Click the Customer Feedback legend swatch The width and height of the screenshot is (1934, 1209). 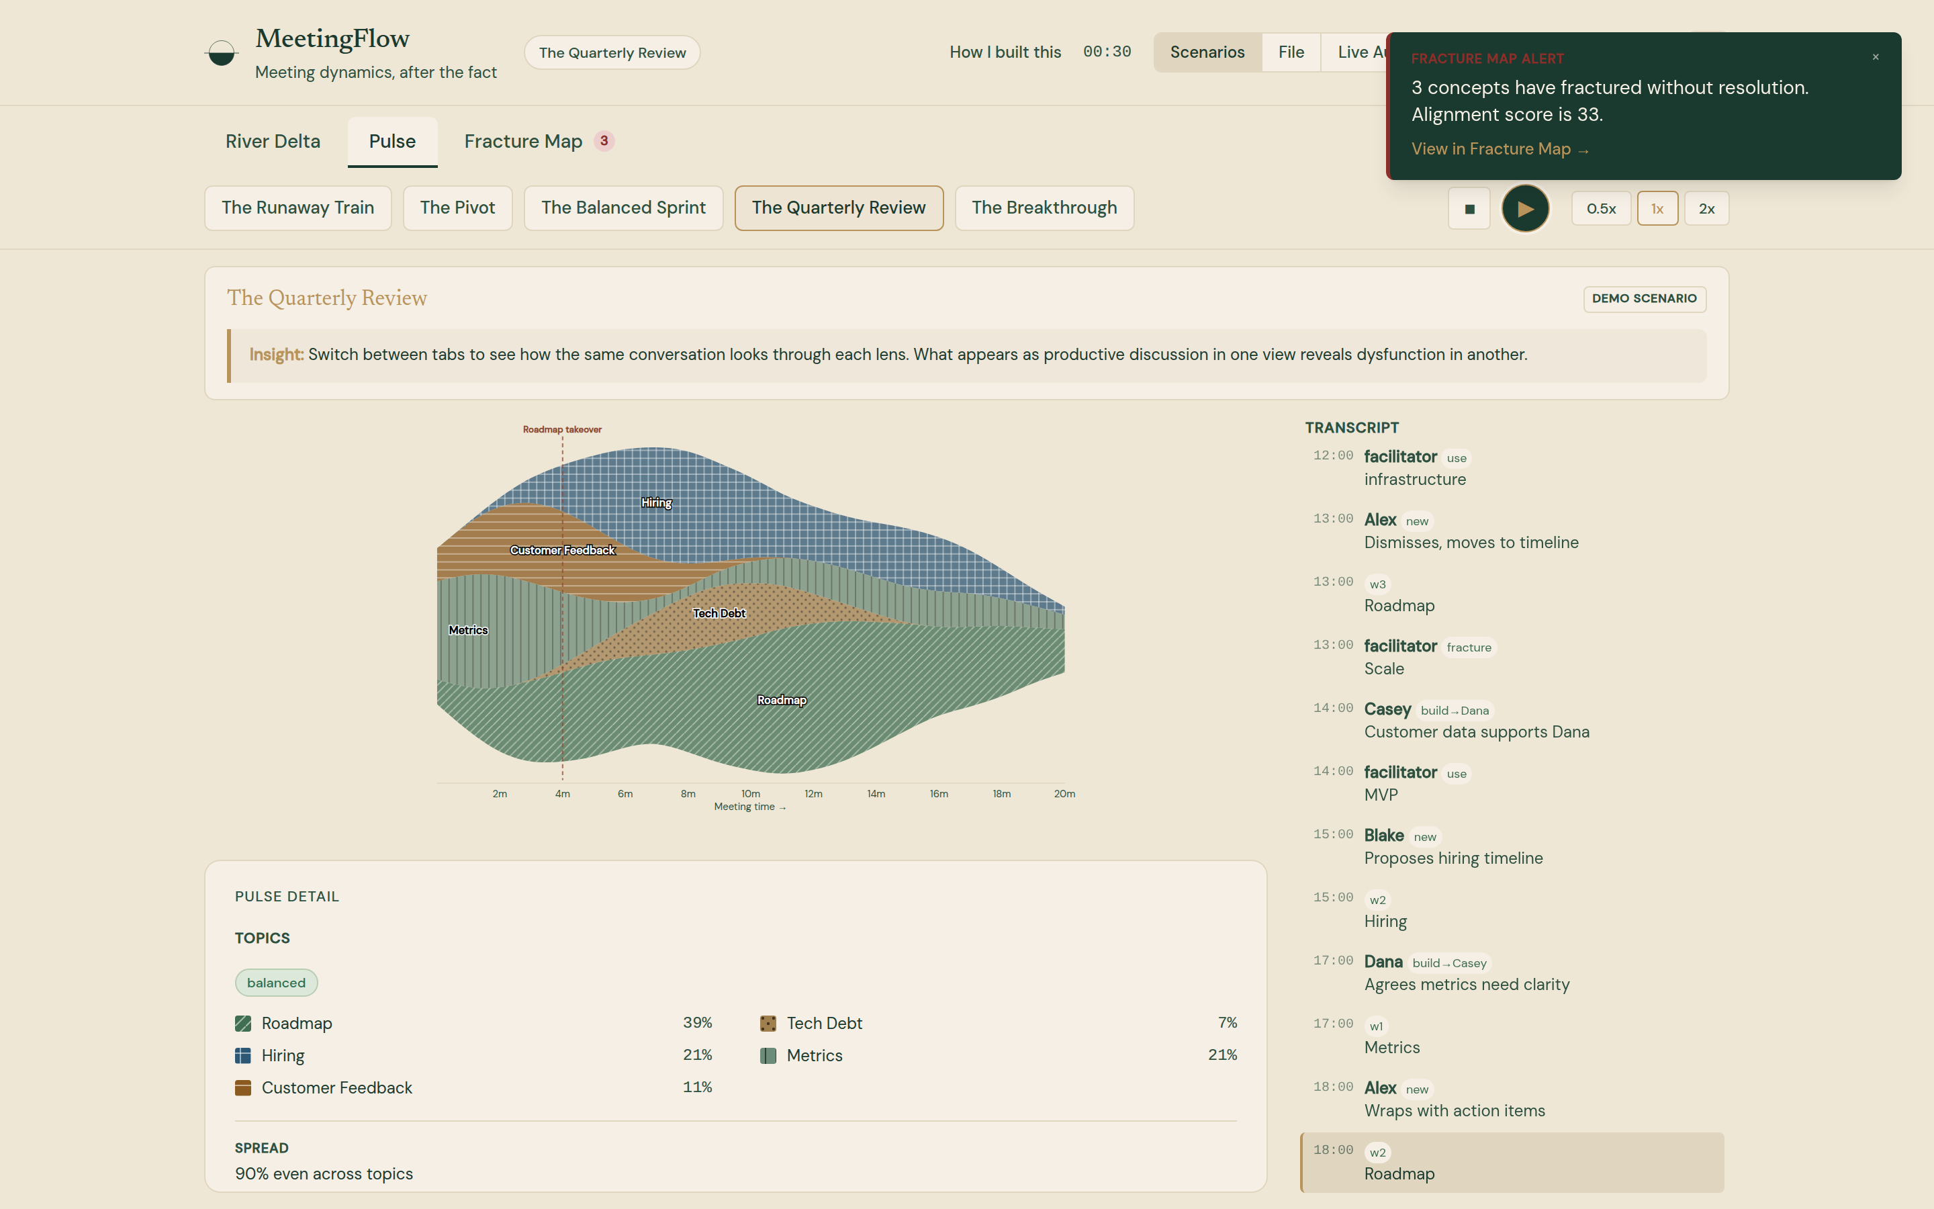[x=243, y=1087]
